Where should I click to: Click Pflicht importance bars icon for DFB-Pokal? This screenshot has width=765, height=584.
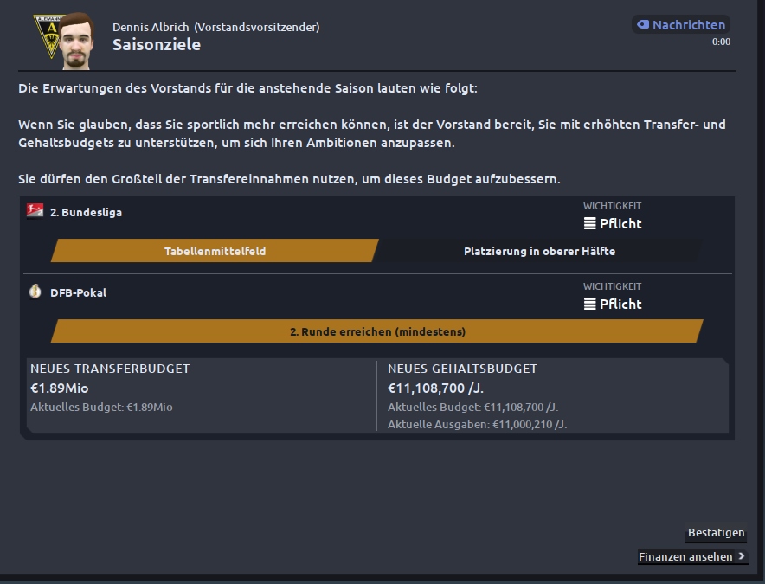590,304
